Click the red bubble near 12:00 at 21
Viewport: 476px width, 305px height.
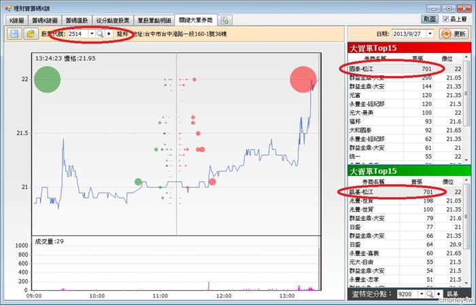pyautogui.click(x=212, y=182)
